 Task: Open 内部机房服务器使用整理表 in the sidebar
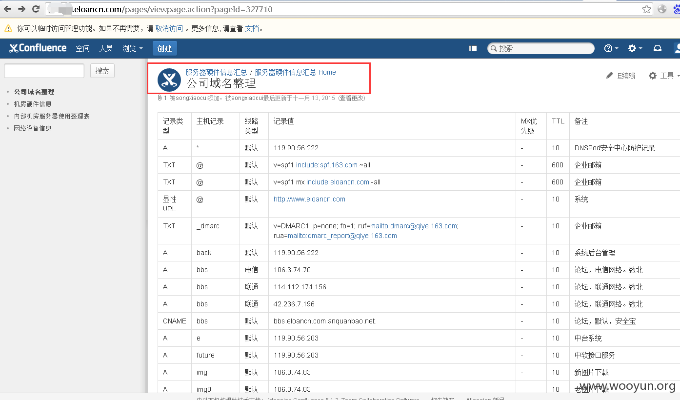52,116
